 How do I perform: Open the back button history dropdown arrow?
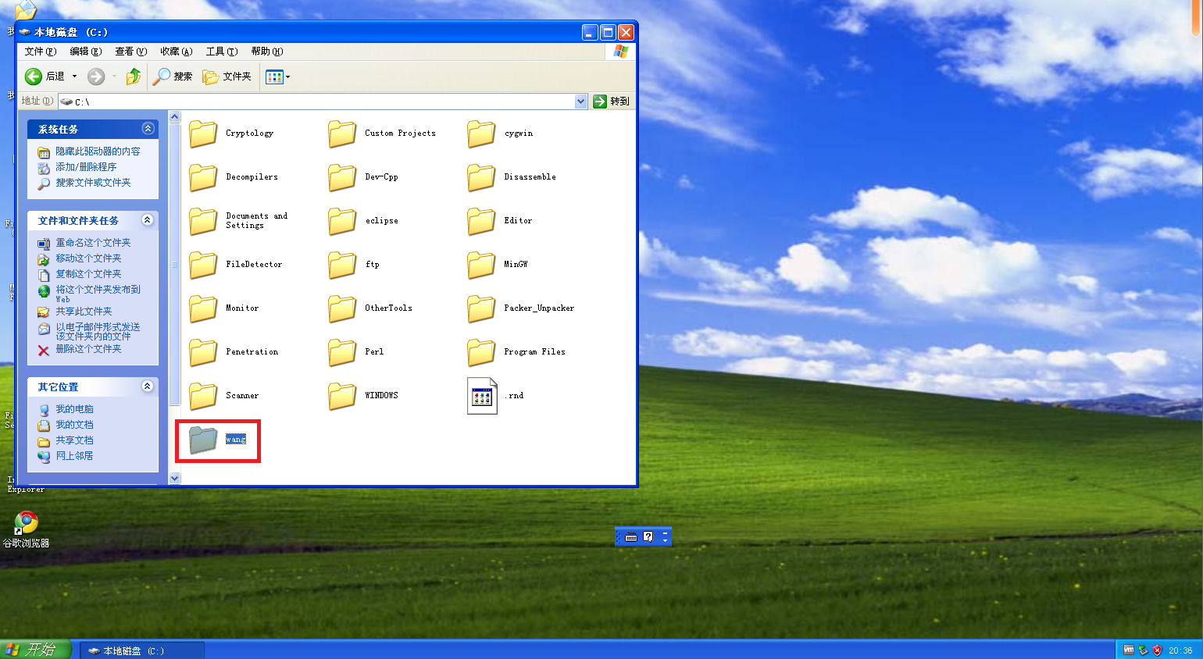pyautogui.click(x=75, y=77)
